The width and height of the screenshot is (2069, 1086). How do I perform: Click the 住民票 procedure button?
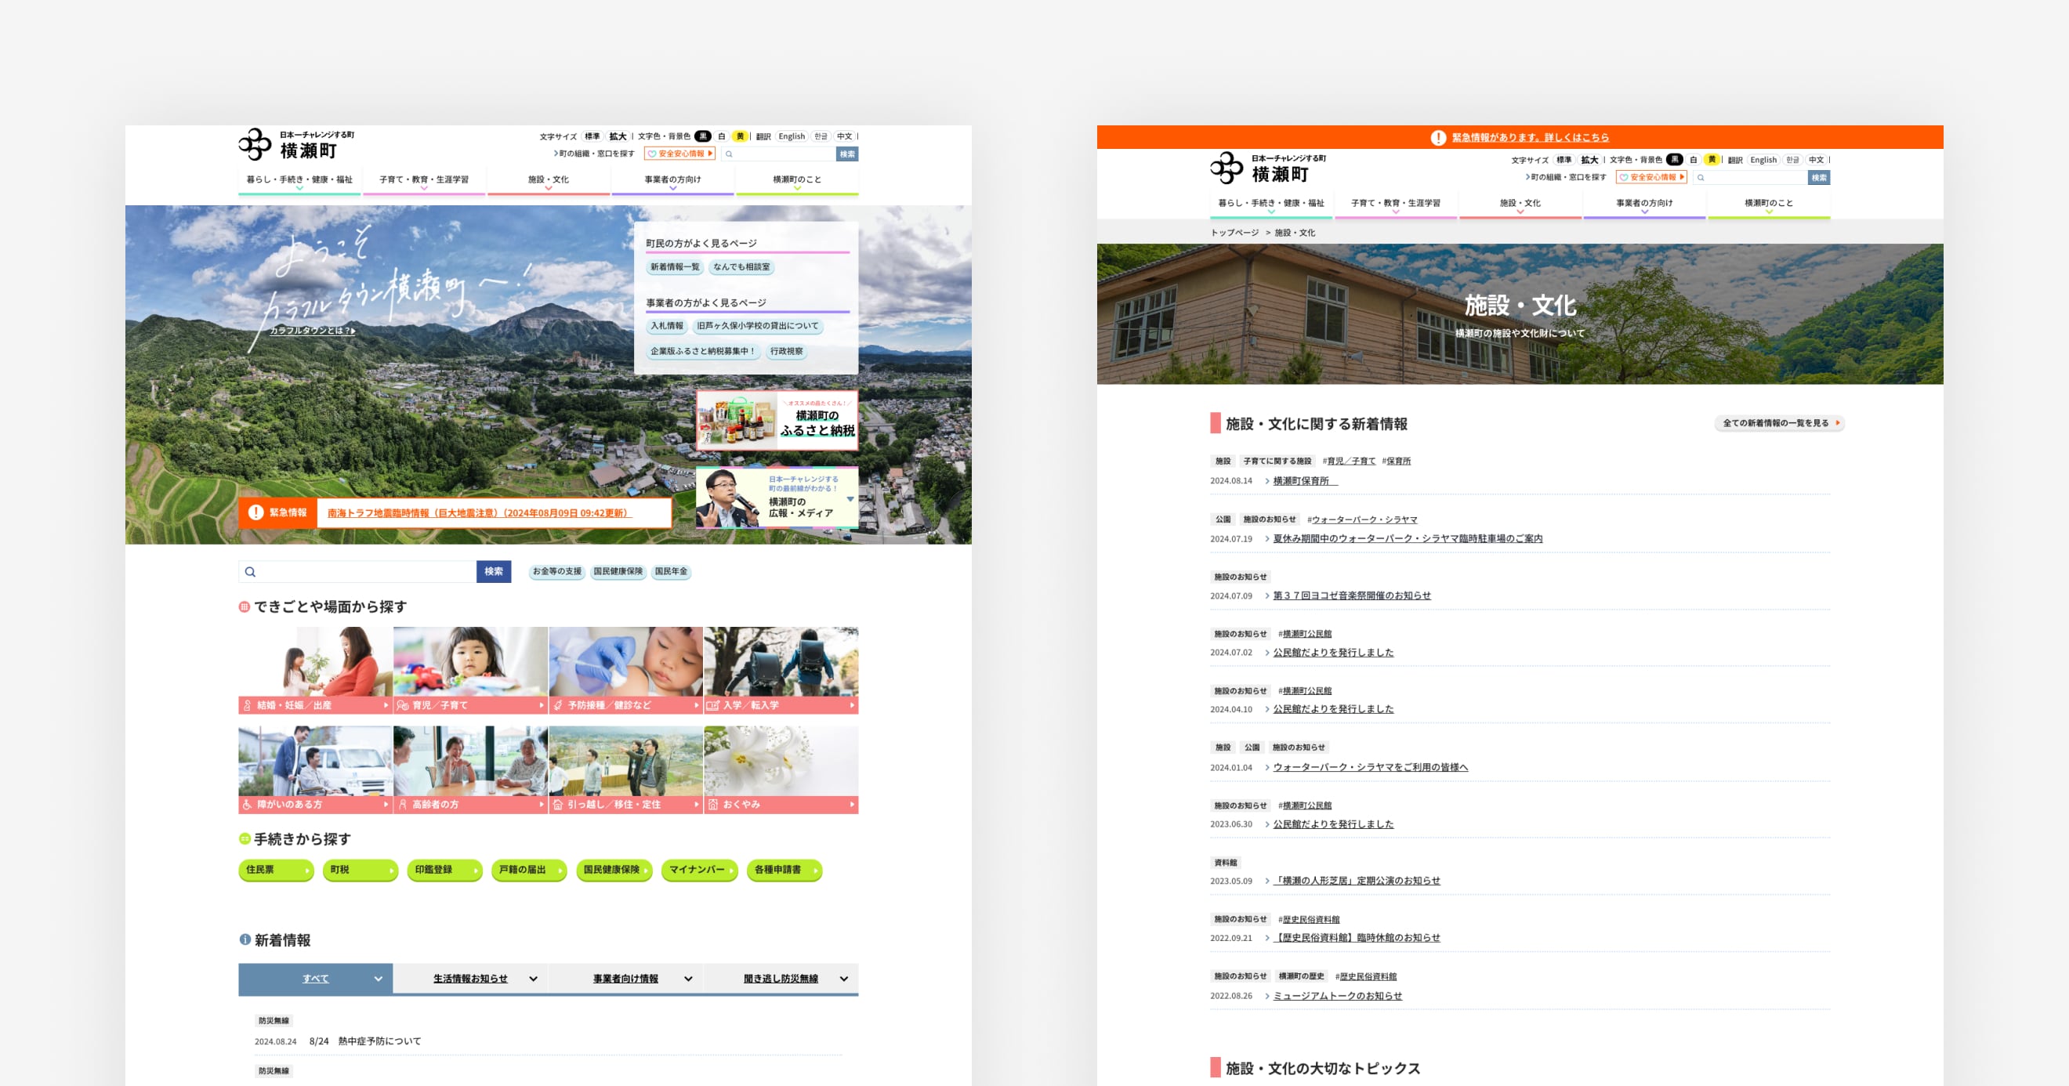276,870
